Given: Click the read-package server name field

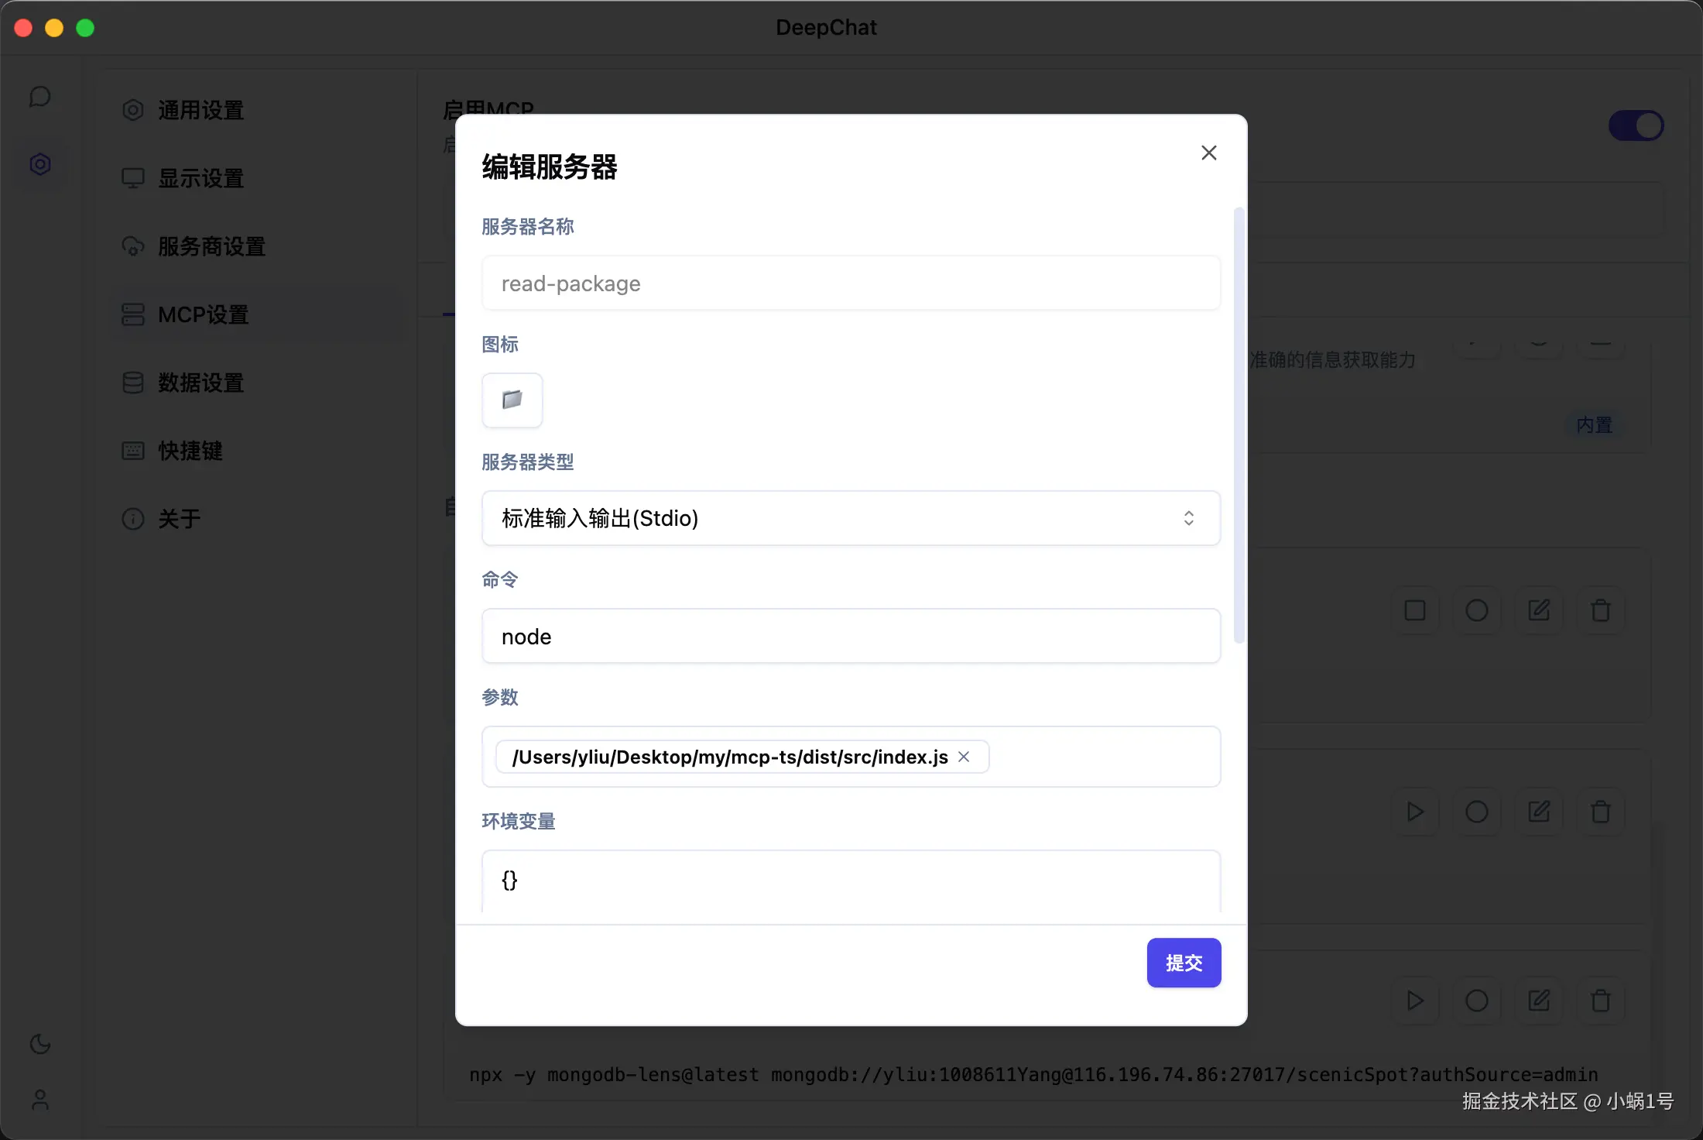Looking at the screenshot, I should coord(851,283).
